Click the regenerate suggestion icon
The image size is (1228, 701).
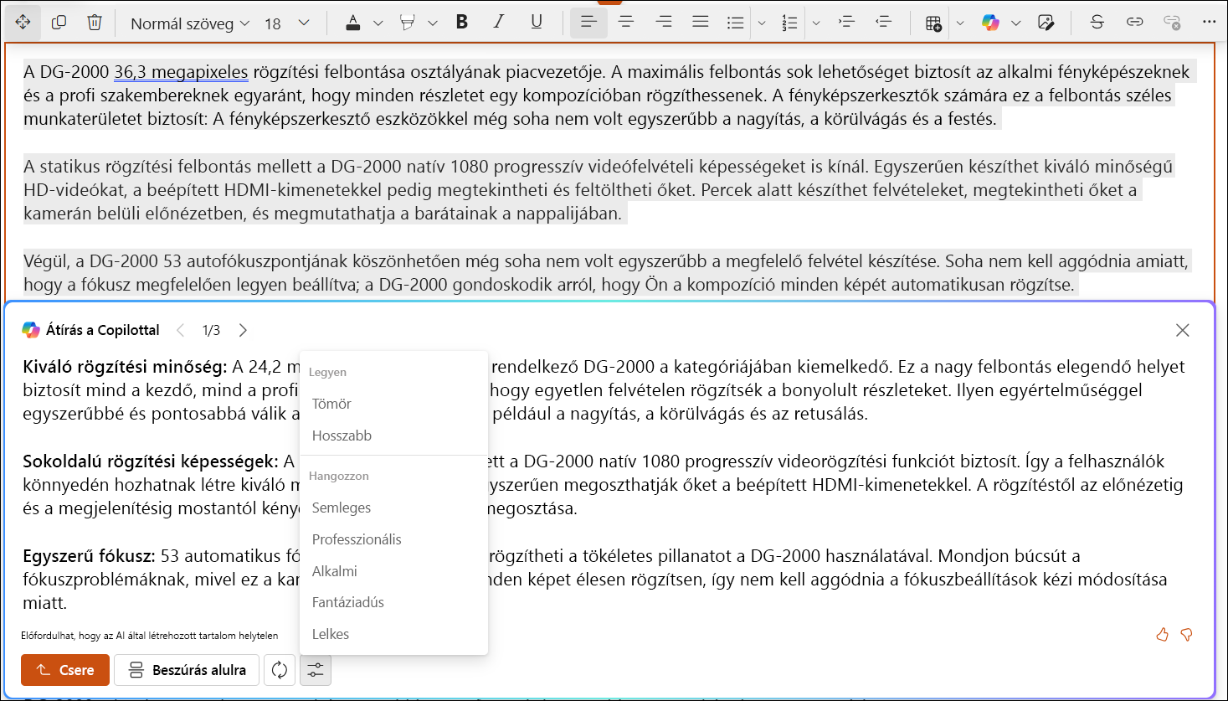pyautogui.click(x=280, y=670)
